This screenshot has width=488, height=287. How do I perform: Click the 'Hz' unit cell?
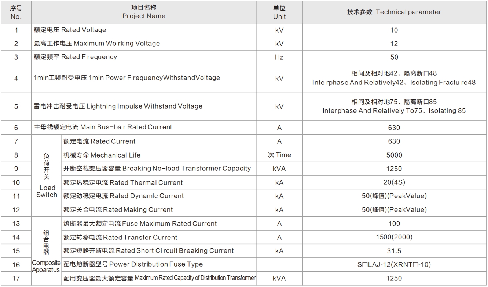click(x=279, y=57)
